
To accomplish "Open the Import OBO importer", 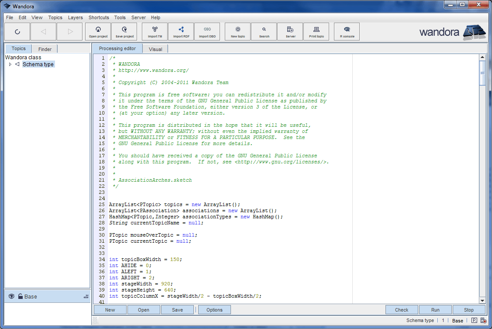I will (x=207, y=31).
